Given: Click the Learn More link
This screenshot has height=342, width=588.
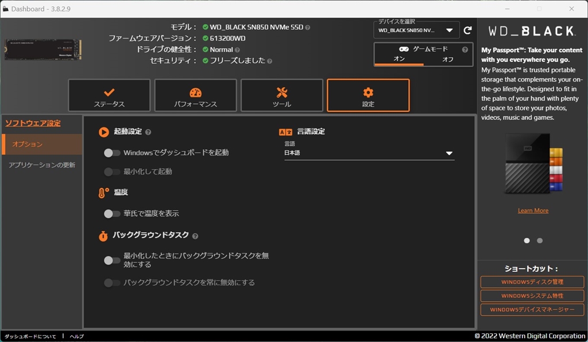Looking at the screenshot, I should (x=533, y=211).
